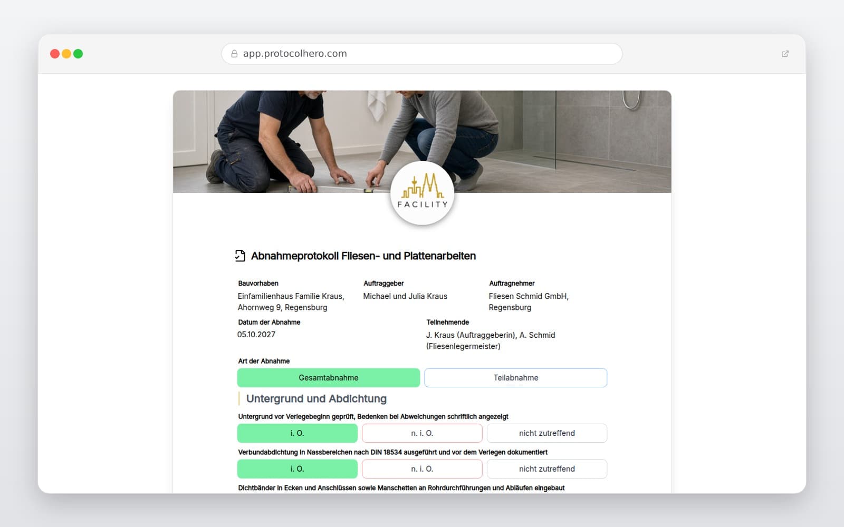This screenshot has width=844, height=527.
Task: Mark Untergrund geprüft as n. i. O.
Action: [x=422, y=433]
